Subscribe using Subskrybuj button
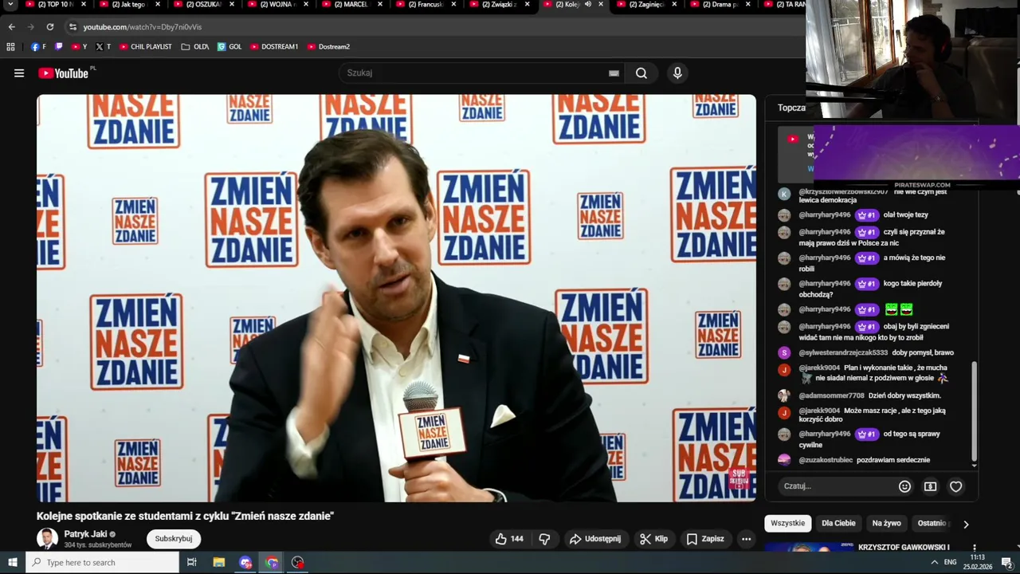 [x=173, y=539]
